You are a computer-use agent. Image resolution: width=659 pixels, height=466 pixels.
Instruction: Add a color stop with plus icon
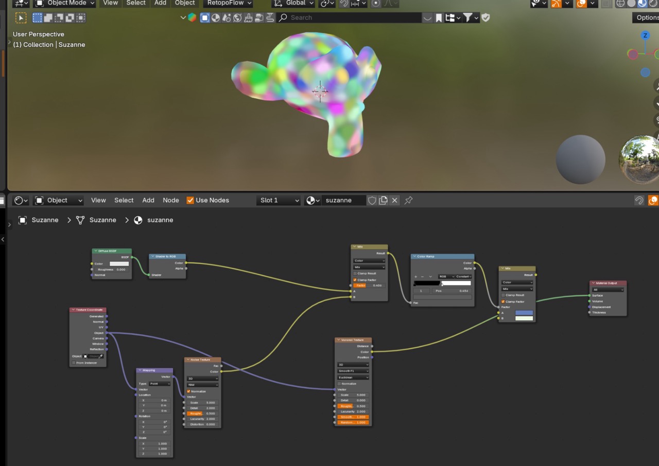pyautogui.click(x=415, y=277)
